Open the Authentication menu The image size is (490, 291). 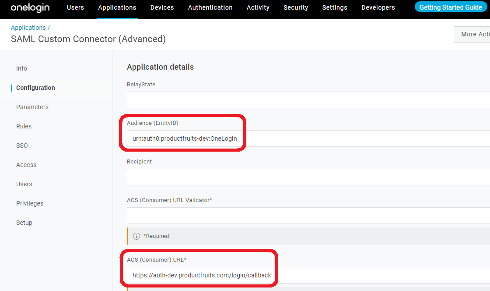pos(210,7)
